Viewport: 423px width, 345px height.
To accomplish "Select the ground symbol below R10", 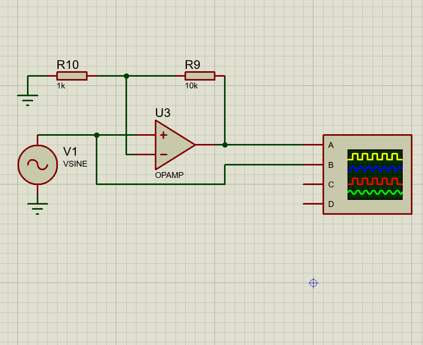I will [27, 97].
